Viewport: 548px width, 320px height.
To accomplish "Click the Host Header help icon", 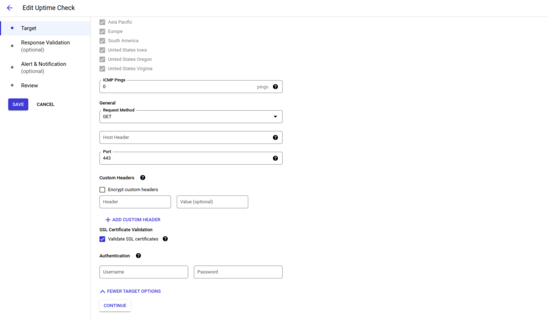I will point(275,137).
